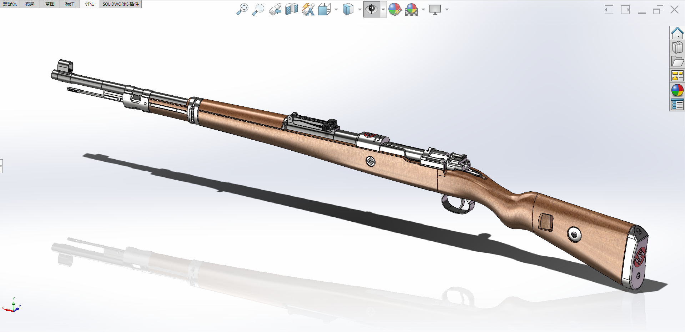Viewport: 685px width, 332px height.
Task: Open the Design Library pane
Action: click(677, 47)
